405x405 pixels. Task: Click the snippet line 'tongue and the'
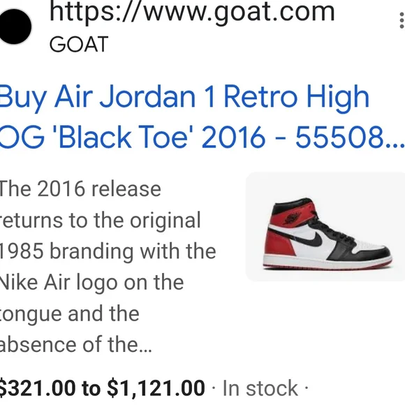(70, 314)
